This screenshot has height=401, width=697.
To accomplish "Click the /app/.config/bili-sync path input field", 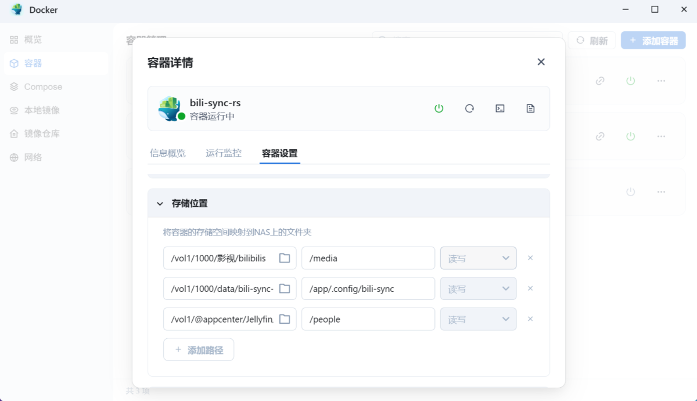I will click(368, 288).
